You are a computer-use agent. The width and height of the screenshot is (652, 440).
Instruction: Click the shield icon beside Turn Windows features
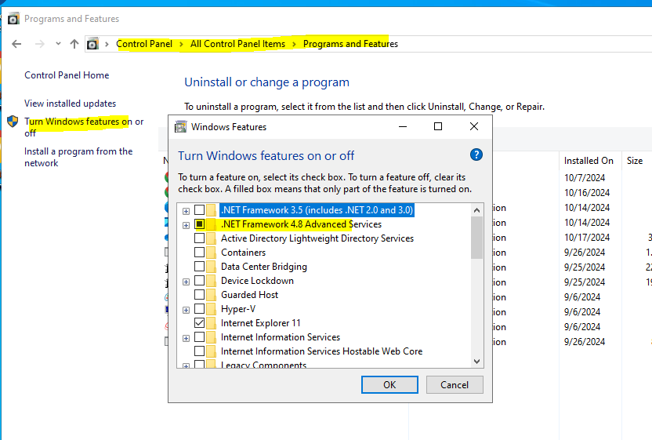[x=13, y=122]
